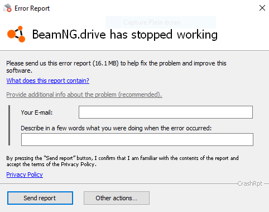Open the 'What does this report contain?' link

(48, 81)
